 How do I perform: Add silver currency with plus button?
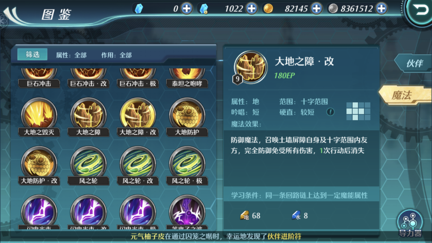pyautogui.click(x=381, y=9)
